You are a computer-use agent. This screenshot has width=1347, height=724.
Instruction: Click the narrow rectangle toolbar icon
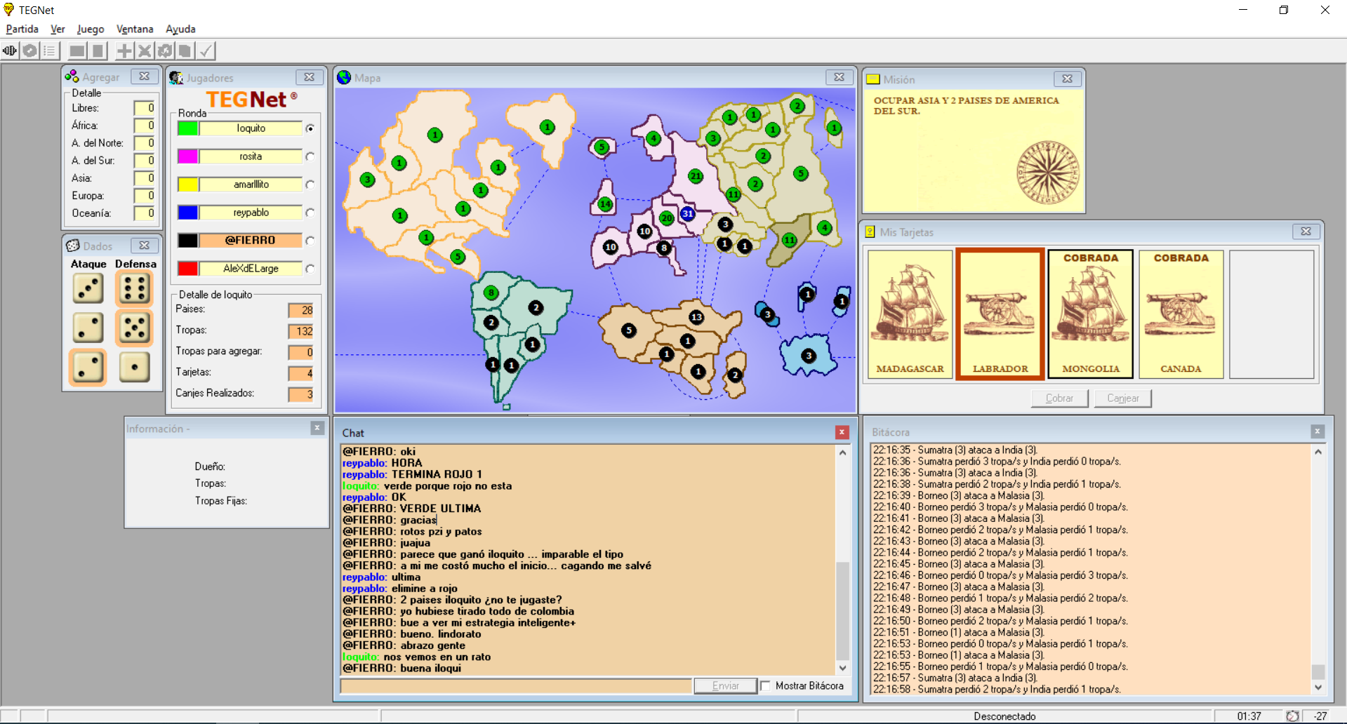[98, 51]
